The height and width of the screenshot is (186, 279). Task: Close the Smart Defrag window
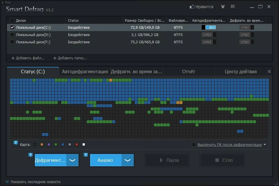pos(269,7)
